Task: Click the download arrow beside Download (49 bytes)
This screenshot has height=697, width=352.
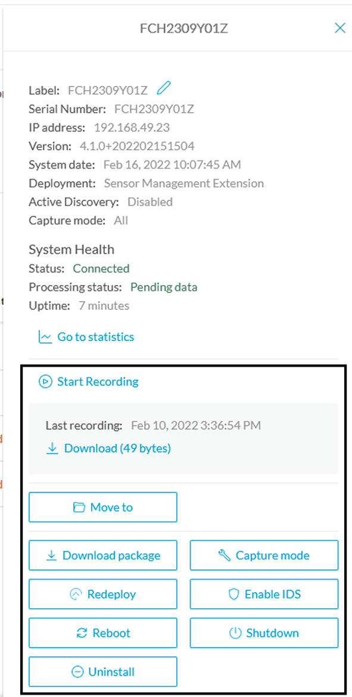Action: (52, 448)
